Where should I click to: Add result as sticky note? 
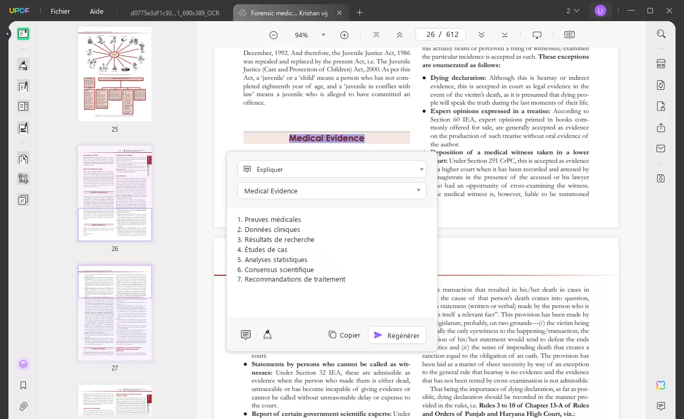pos(246,335)
